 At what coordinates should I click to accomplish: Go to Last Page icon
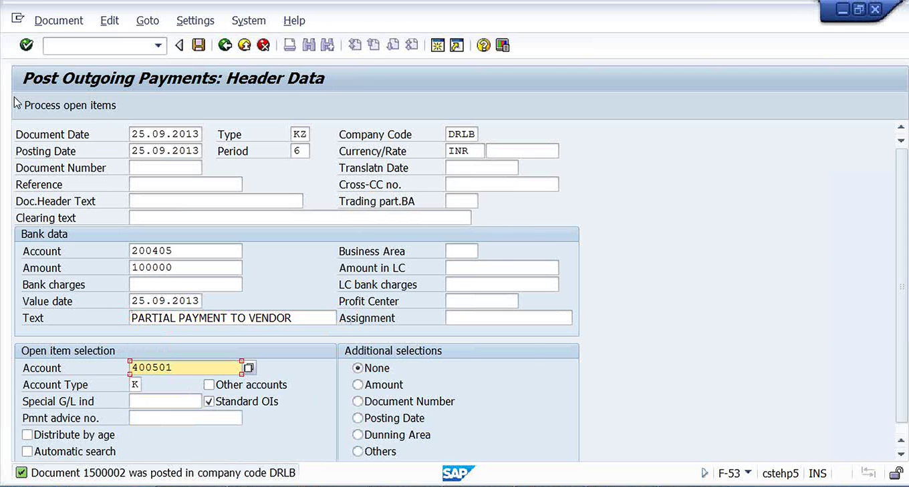coord(412,45)
